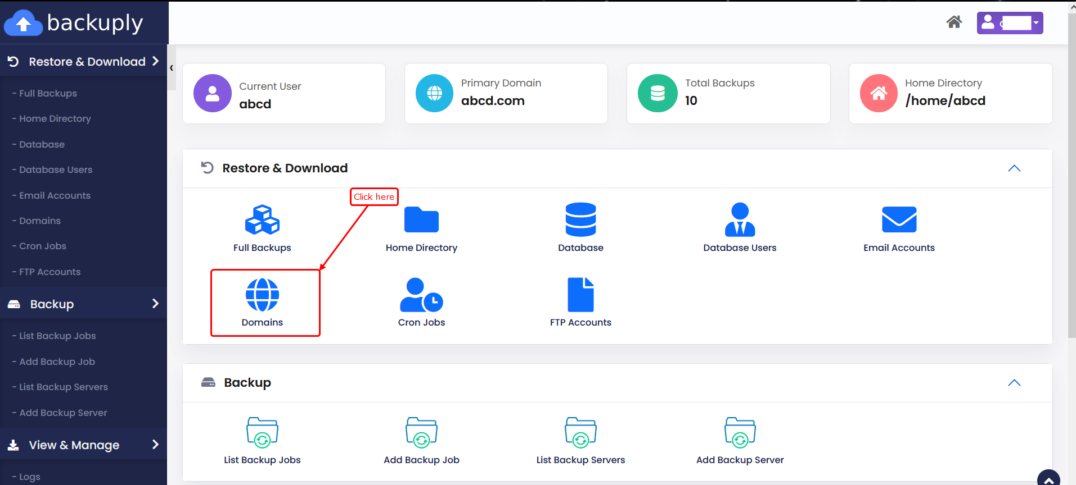
Task: Click the scroll-to-top round button
Action: pos(1048,479)
